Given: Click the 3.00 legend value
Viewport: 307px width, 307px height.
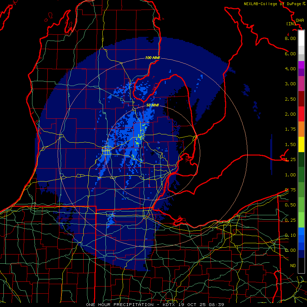Looking at the screenshot, I should 290,84.
